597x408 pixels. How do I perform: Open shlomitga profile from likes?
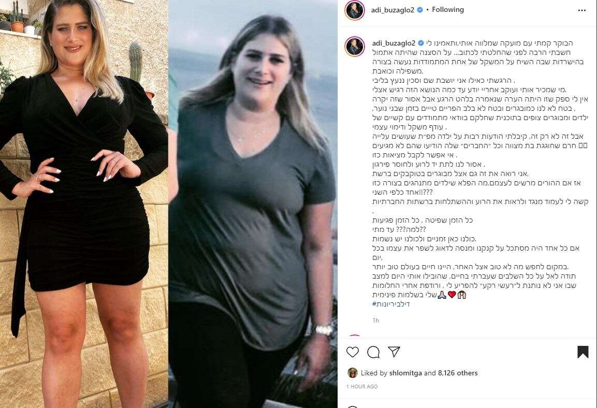[404, 373]
